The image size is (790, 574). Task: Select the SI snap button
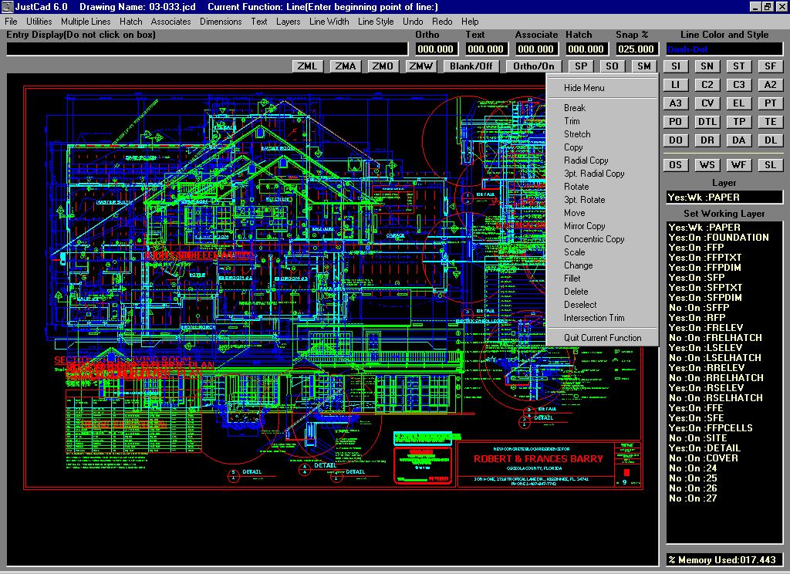tap(676, 66)
